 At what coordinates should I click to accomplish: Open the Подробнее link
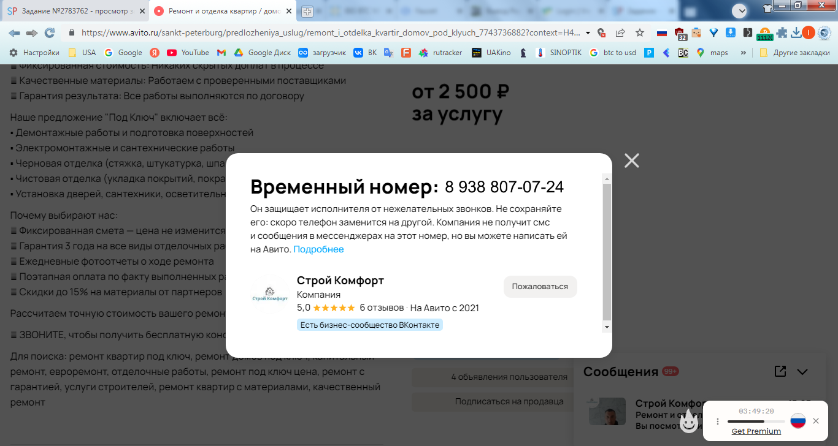[318, 249]
